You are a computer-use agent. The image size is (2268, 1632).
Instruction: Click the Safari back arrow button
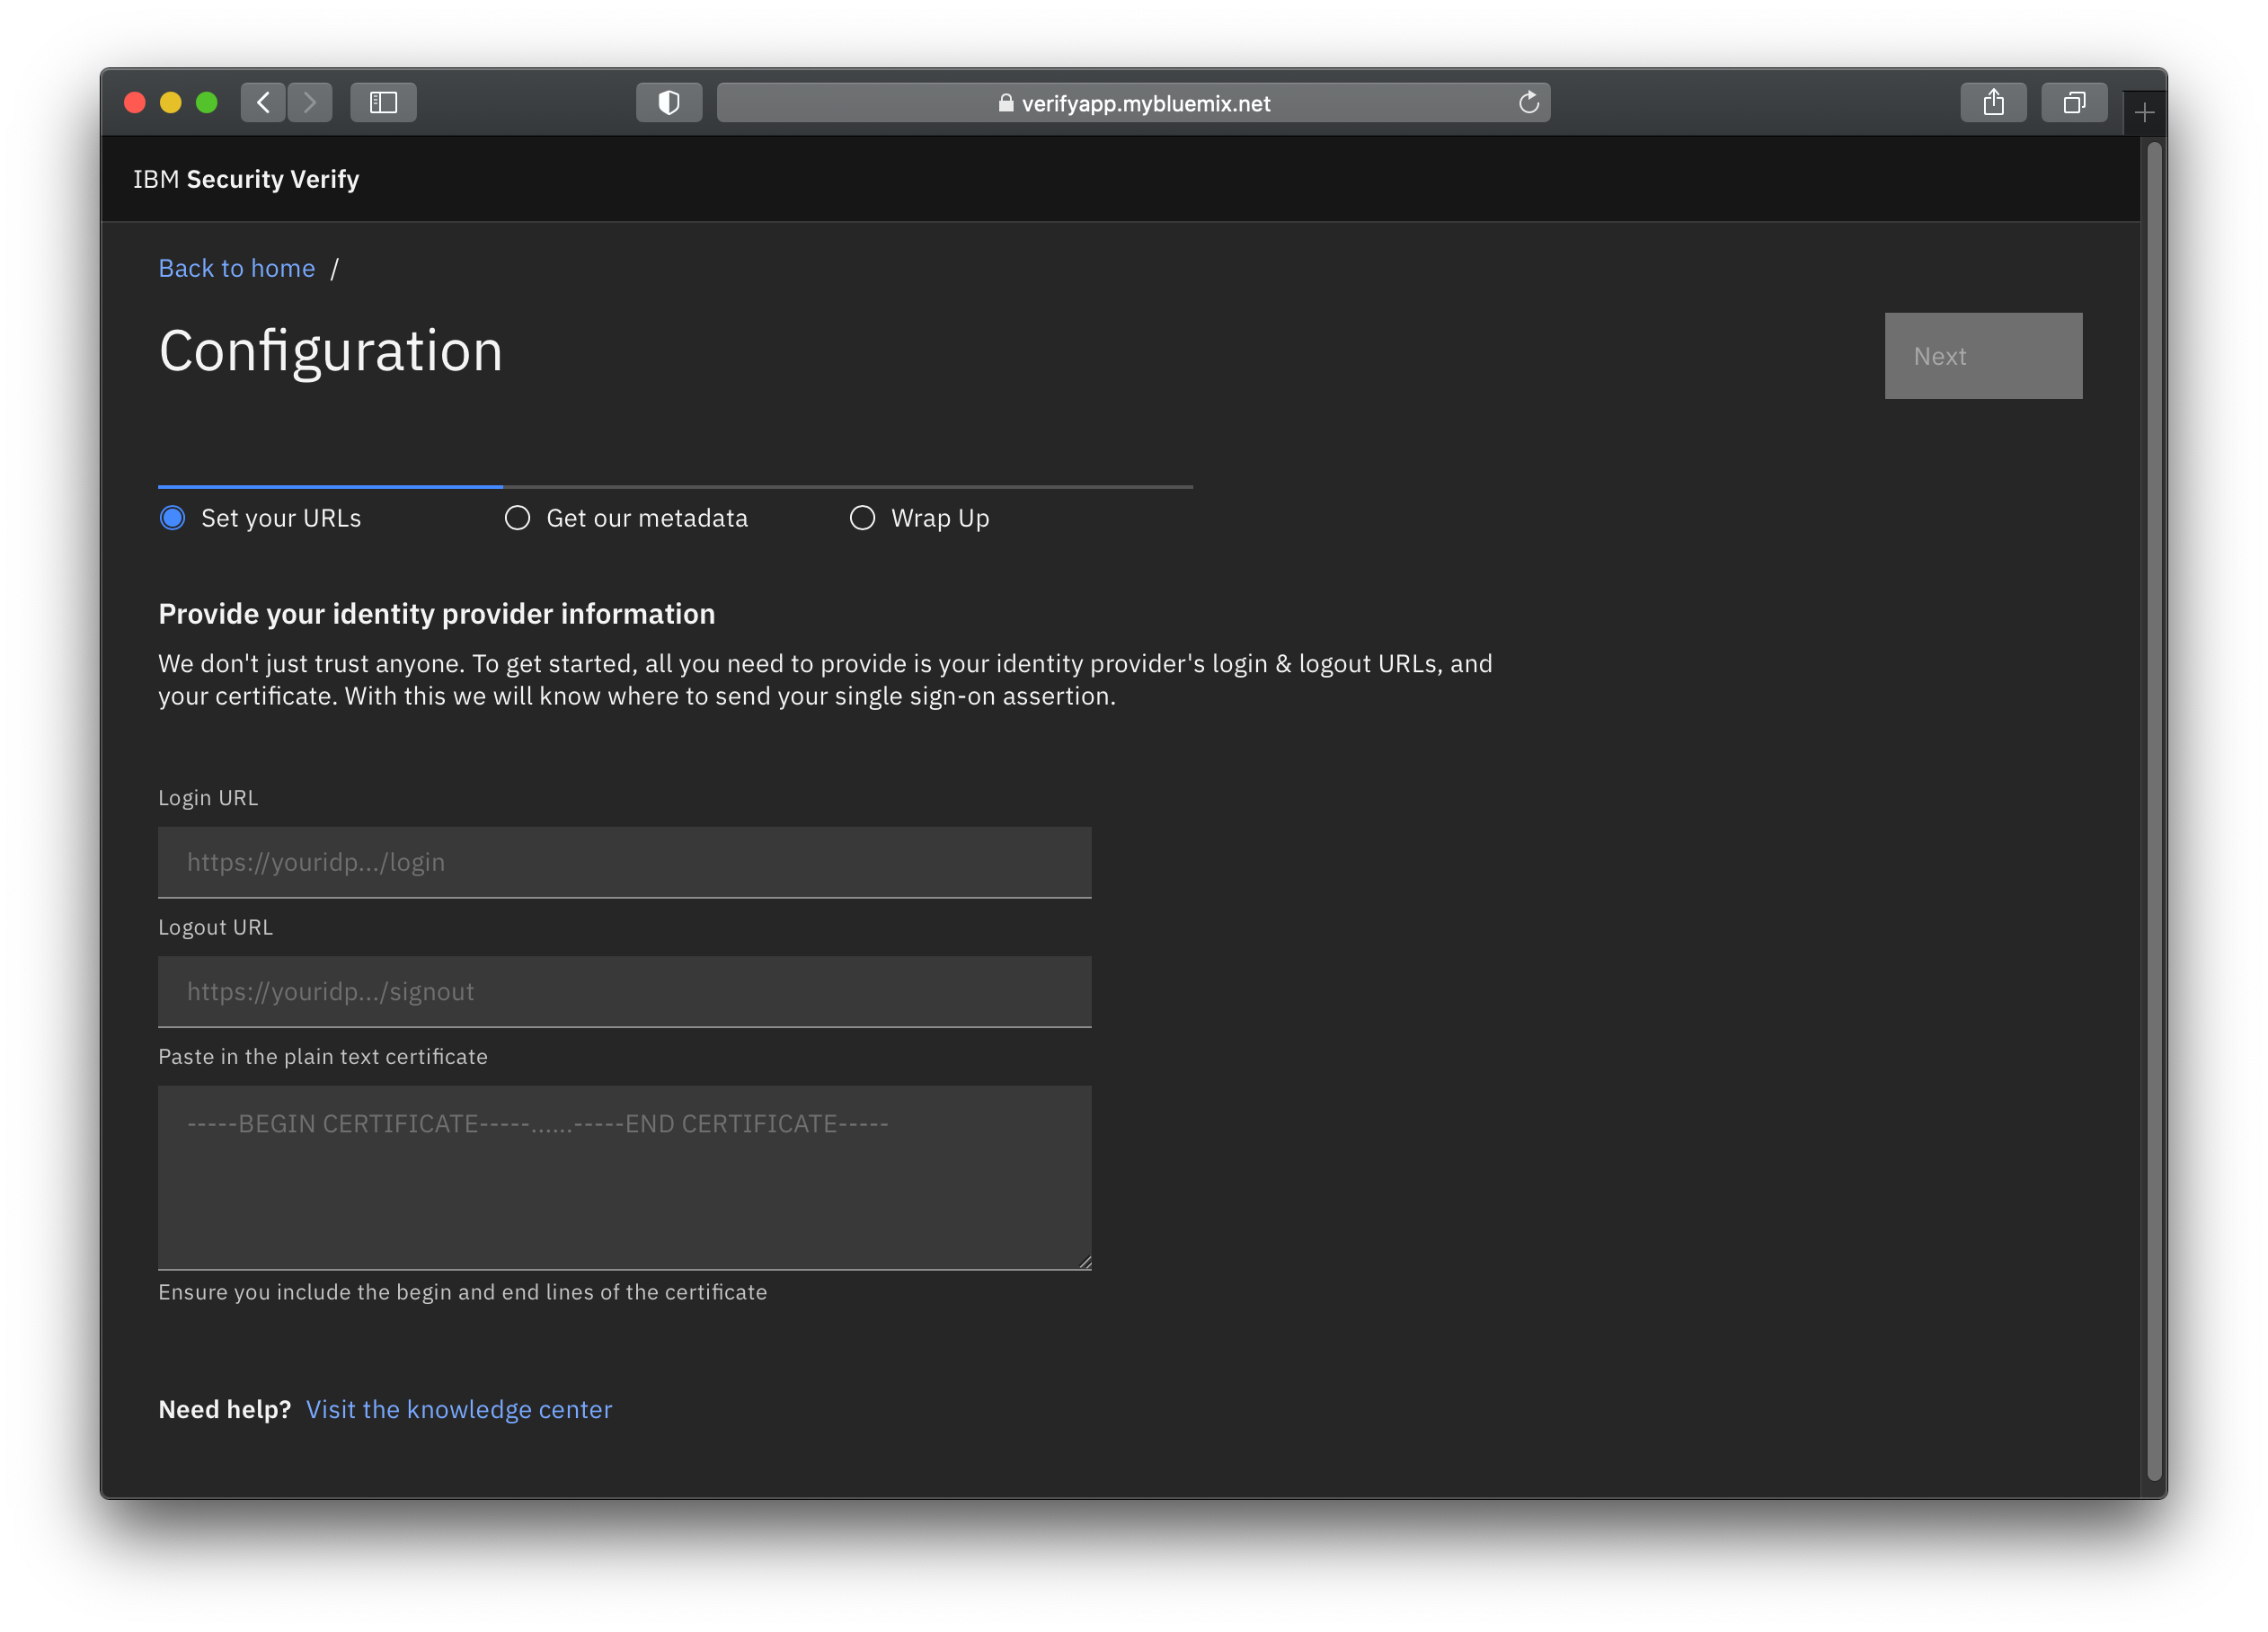(x=263, y=102)
